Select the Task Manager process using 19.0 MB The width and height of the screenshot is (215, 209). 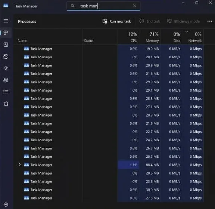point(108,49)
